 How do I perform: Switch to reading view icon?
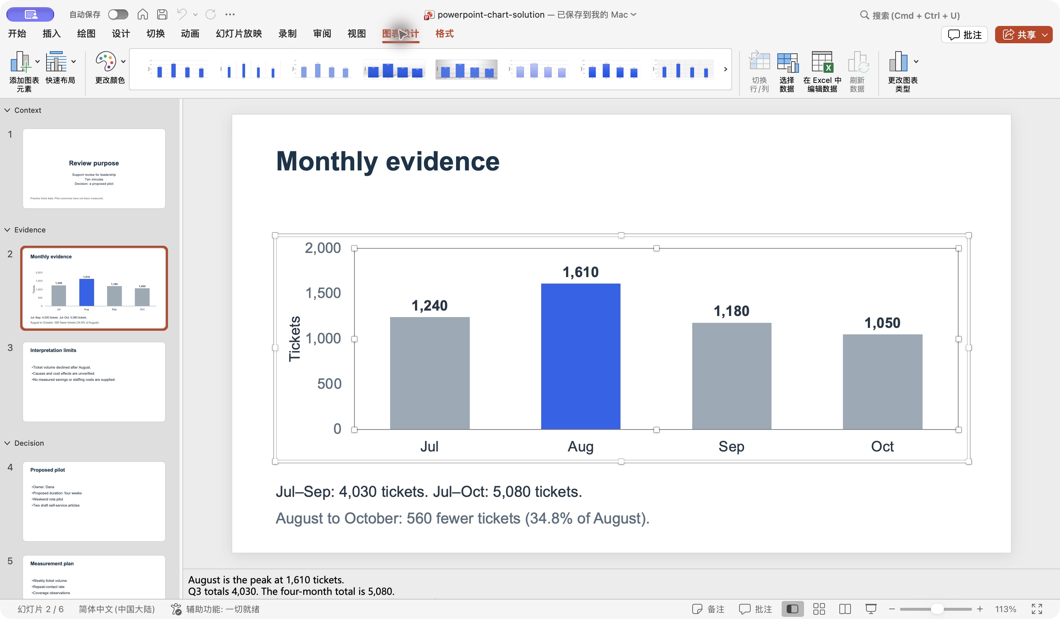click(845, 609)
